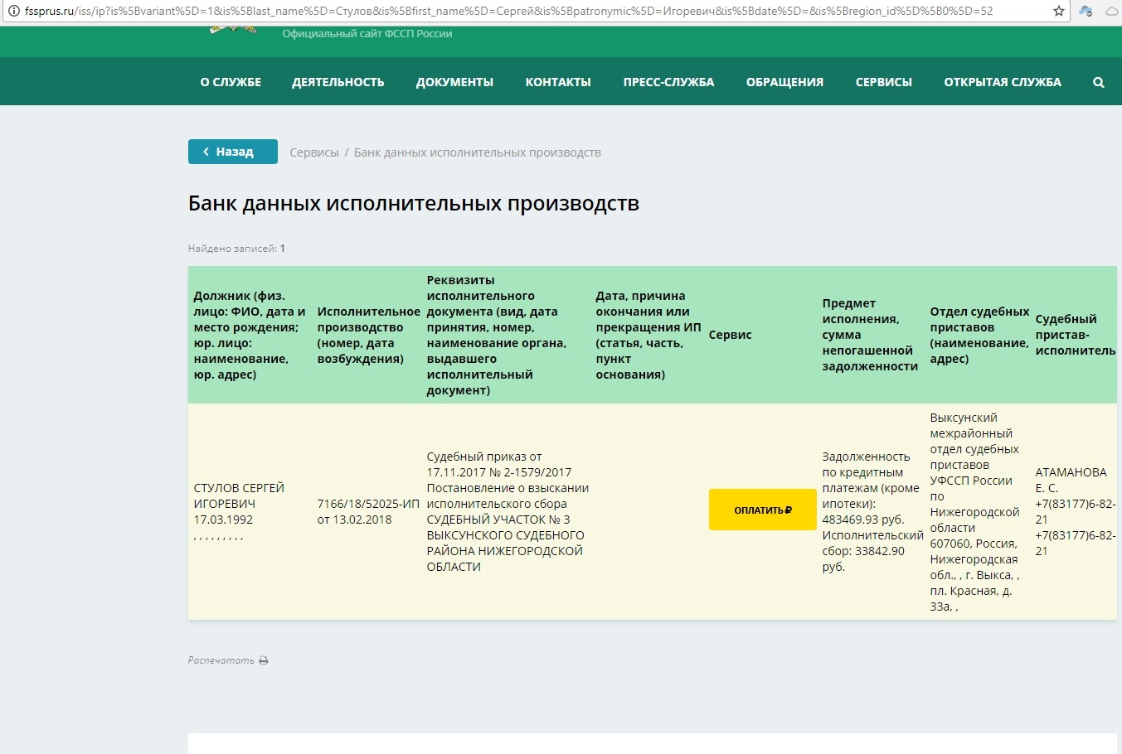Viewport: 1122px width, 754px height.
Task: Click the Дата, причина окончания column header
Action: pyautogui.click(x=648, y=335)
